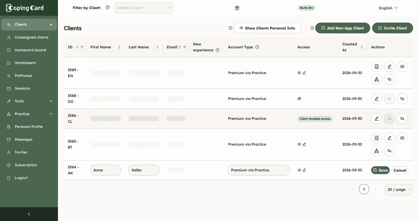Select page 1 in pagination
Screen dimensions: 419x221
tap(364, 189)
